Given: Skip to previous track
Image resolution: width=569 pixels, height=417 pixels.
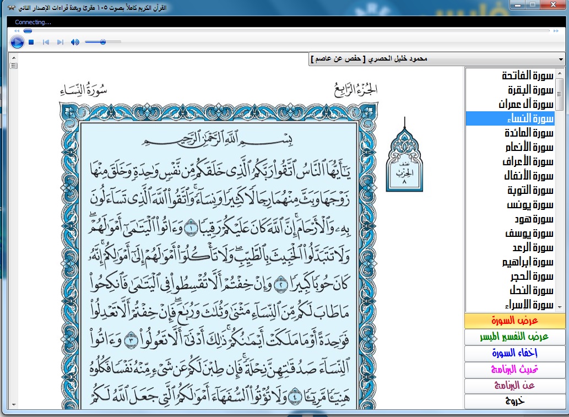Looking at the screenshot, I should pyautogui.click(x=46, y=42).
